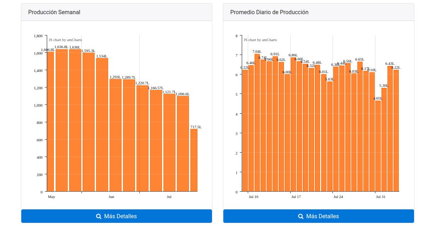This screenshot has width=430, height=226.
Task: Select the 1,220.7L weekly bar
Action: pyautogui.click(x=143, y=139)
